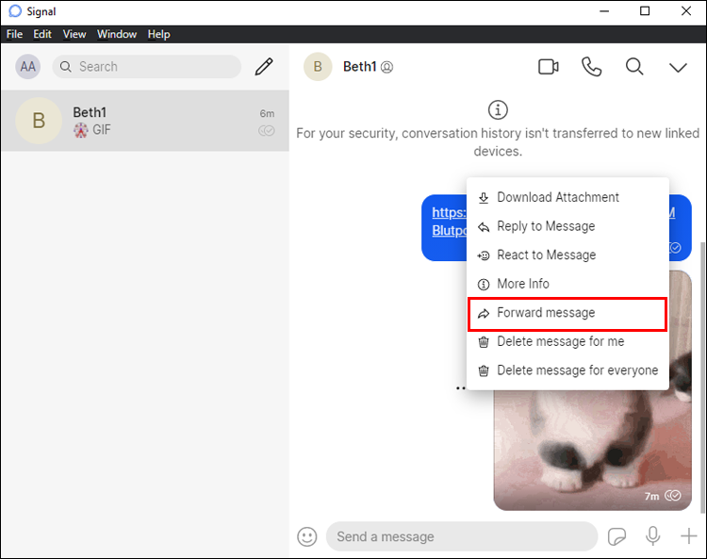Click the Search conversations field
Screen dimensions: 707x559
(146, 67)
